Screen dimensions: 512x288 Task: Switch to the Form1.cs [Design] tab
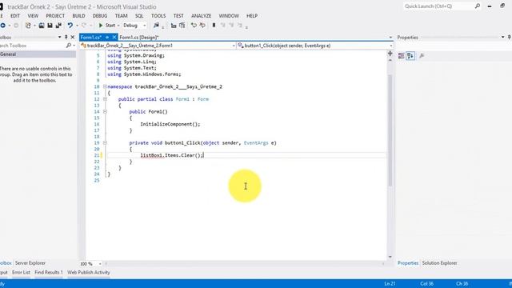pos(139,38)
